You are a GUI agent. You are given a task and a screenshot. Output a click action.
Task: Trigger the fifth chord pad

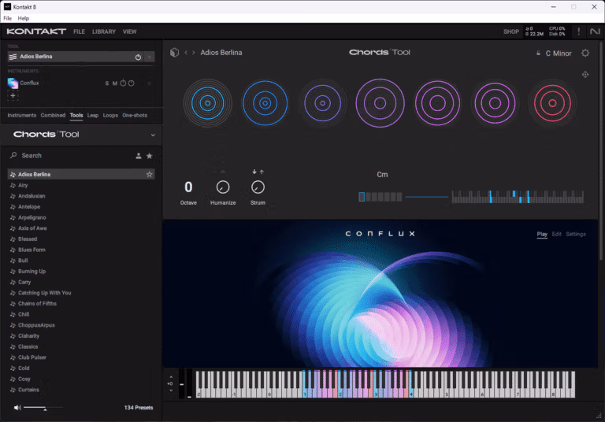[437, 103]
